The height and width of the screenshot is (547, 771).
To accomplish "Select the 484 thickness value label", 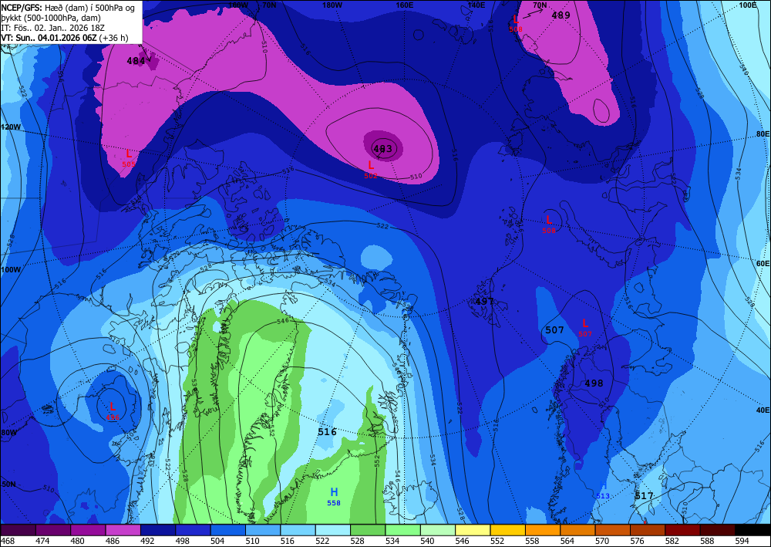I will pos(136,61).
